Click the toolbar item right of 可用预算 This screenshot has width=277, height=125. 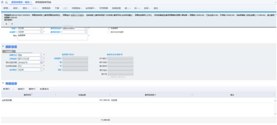click(116, 8)
